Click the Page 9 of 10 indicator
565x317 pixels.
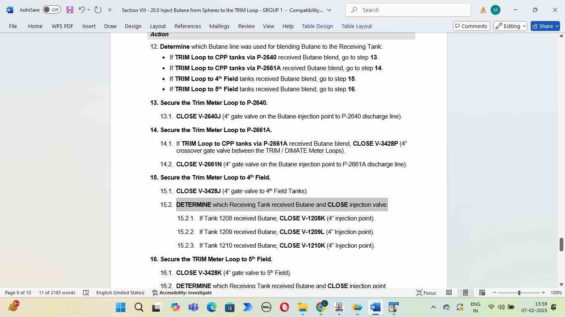(18, 293)
